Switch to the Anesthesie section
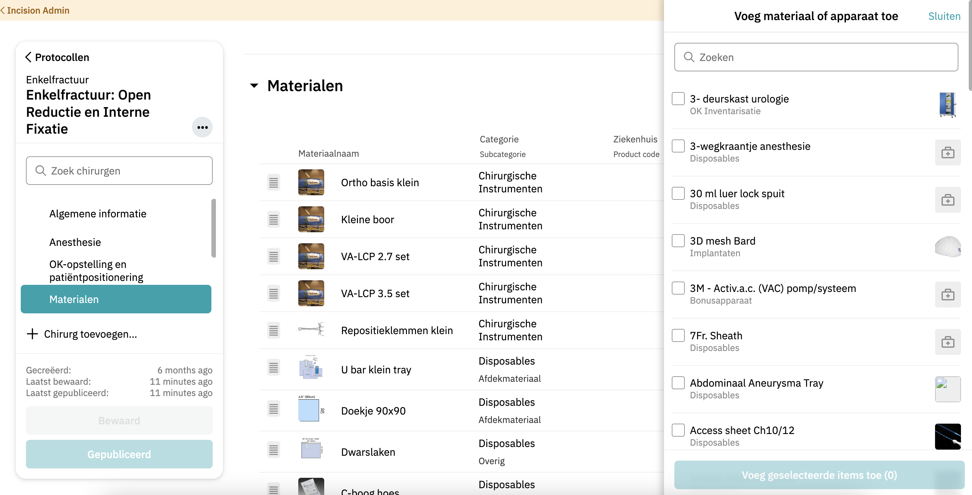 75,242
